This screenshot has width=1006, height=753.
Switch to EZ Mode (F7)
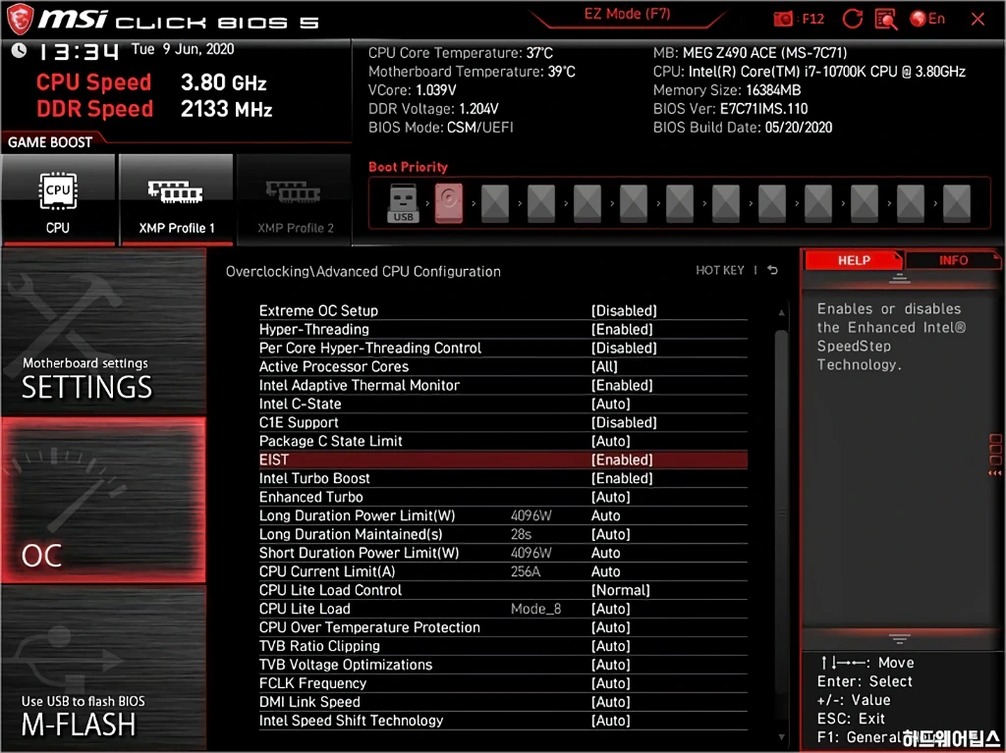(627, 14)
